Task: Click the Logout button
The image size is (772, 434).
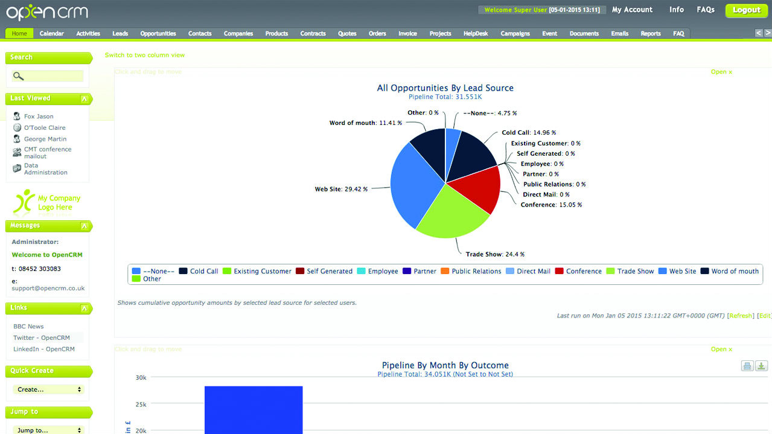Action: [747, 10]
